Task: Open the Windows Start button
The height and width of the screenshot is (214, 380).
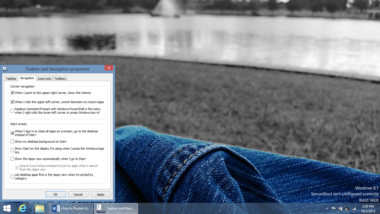Action: point(7,208)
